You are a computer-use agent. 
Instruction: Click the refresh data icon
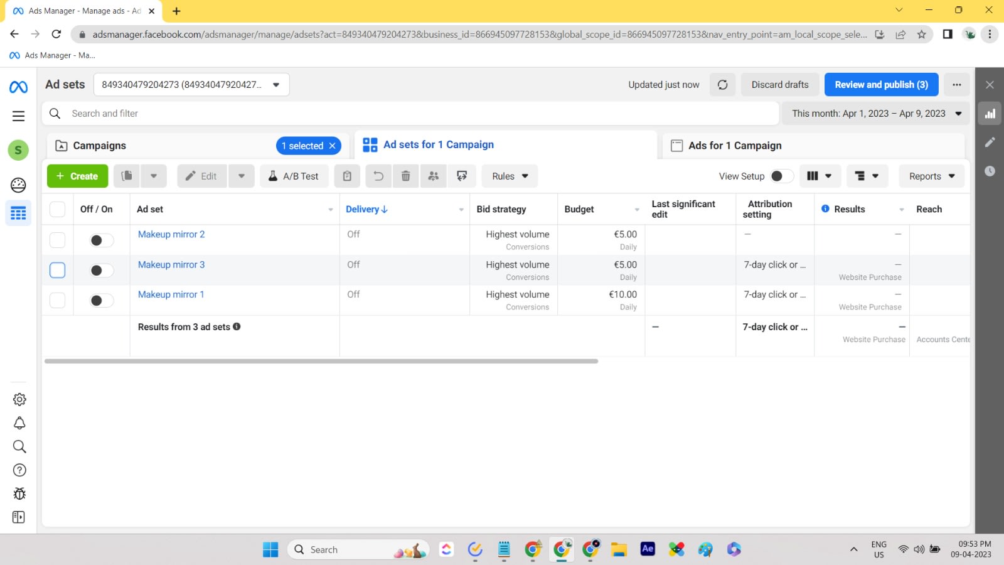(x=722, y=85)
